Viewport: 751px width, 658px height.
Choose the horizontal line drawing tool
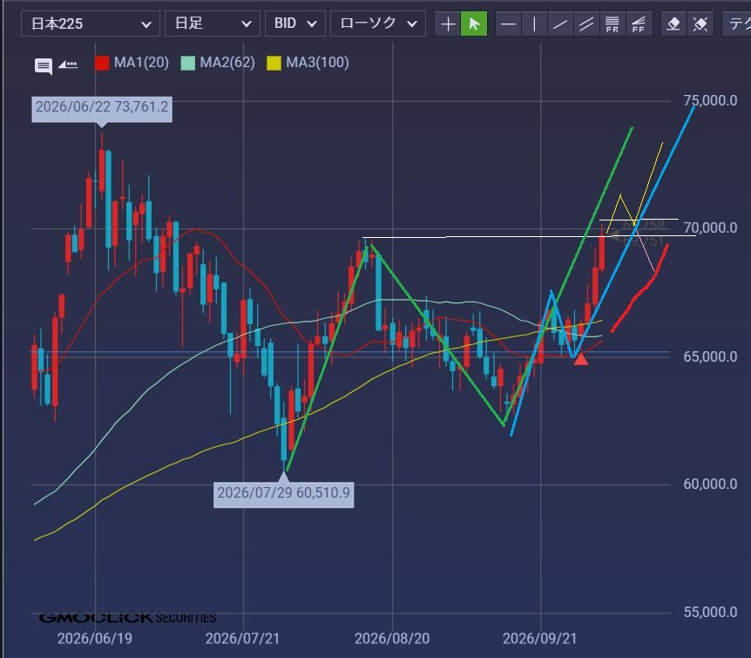(508, 24)
